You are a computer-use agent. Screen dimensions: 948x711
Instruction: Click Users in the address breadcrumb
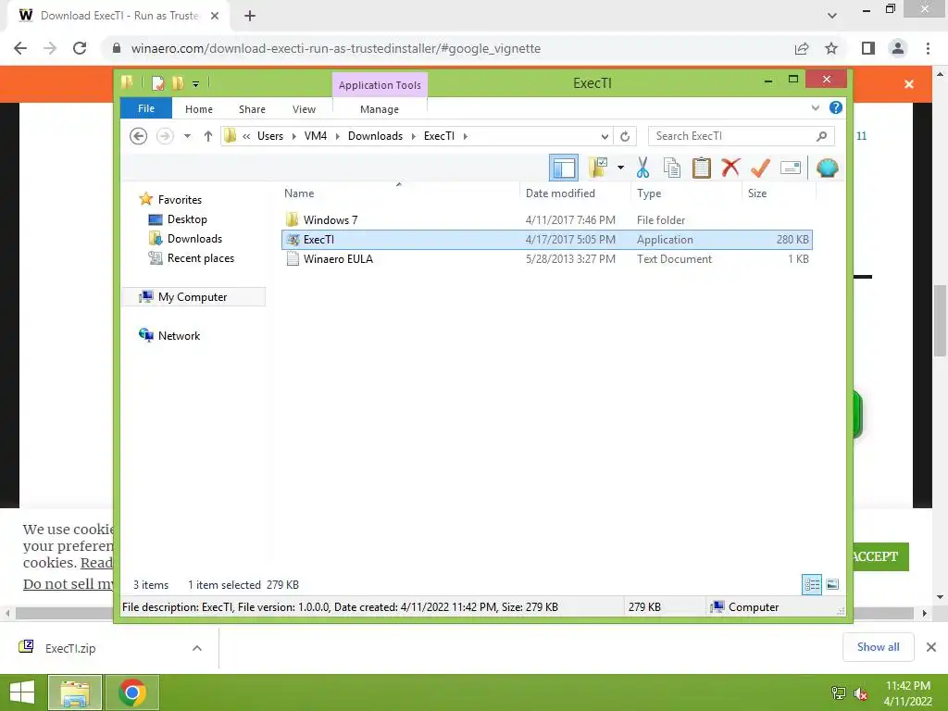pyautogui.click(x=270, y=136)
